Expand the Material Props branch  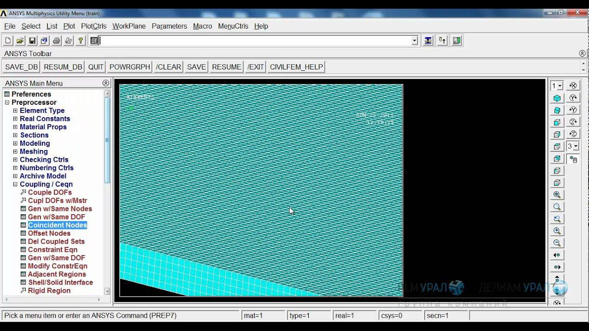pos(15,127)
